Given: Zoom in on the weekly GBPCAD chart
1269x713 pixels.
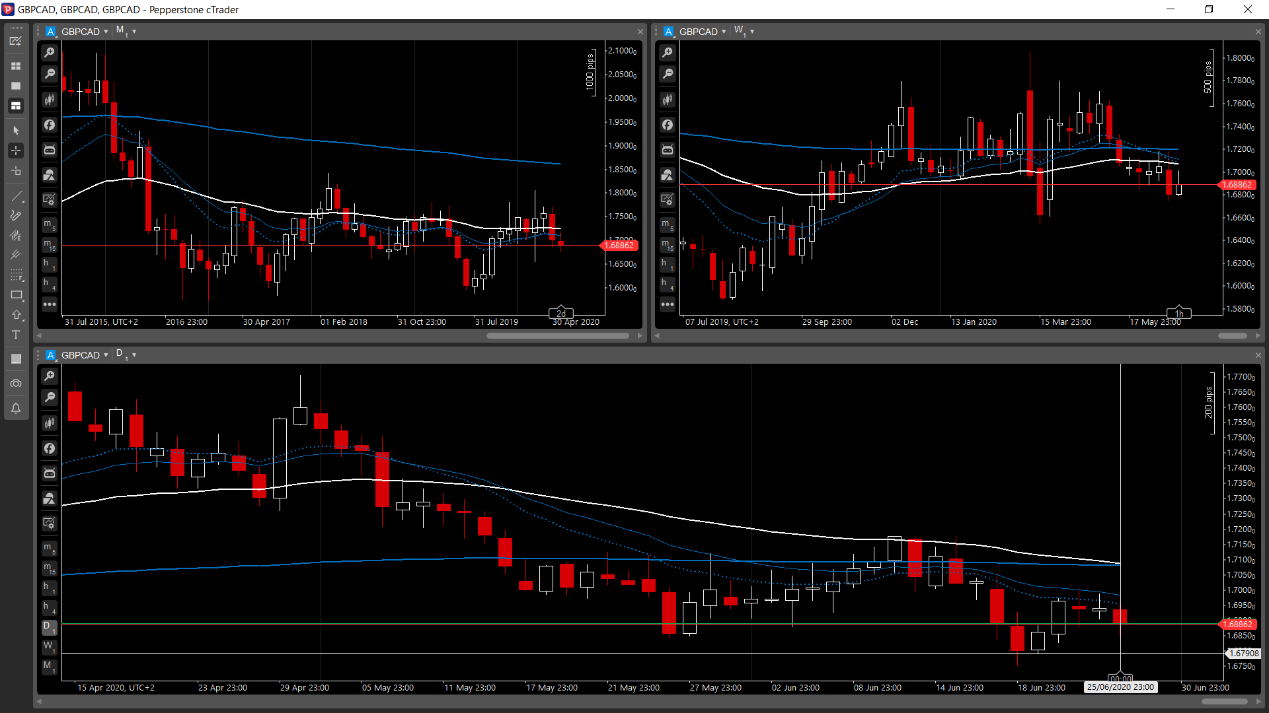Looking at the screenshot, I should coord(668,53).
